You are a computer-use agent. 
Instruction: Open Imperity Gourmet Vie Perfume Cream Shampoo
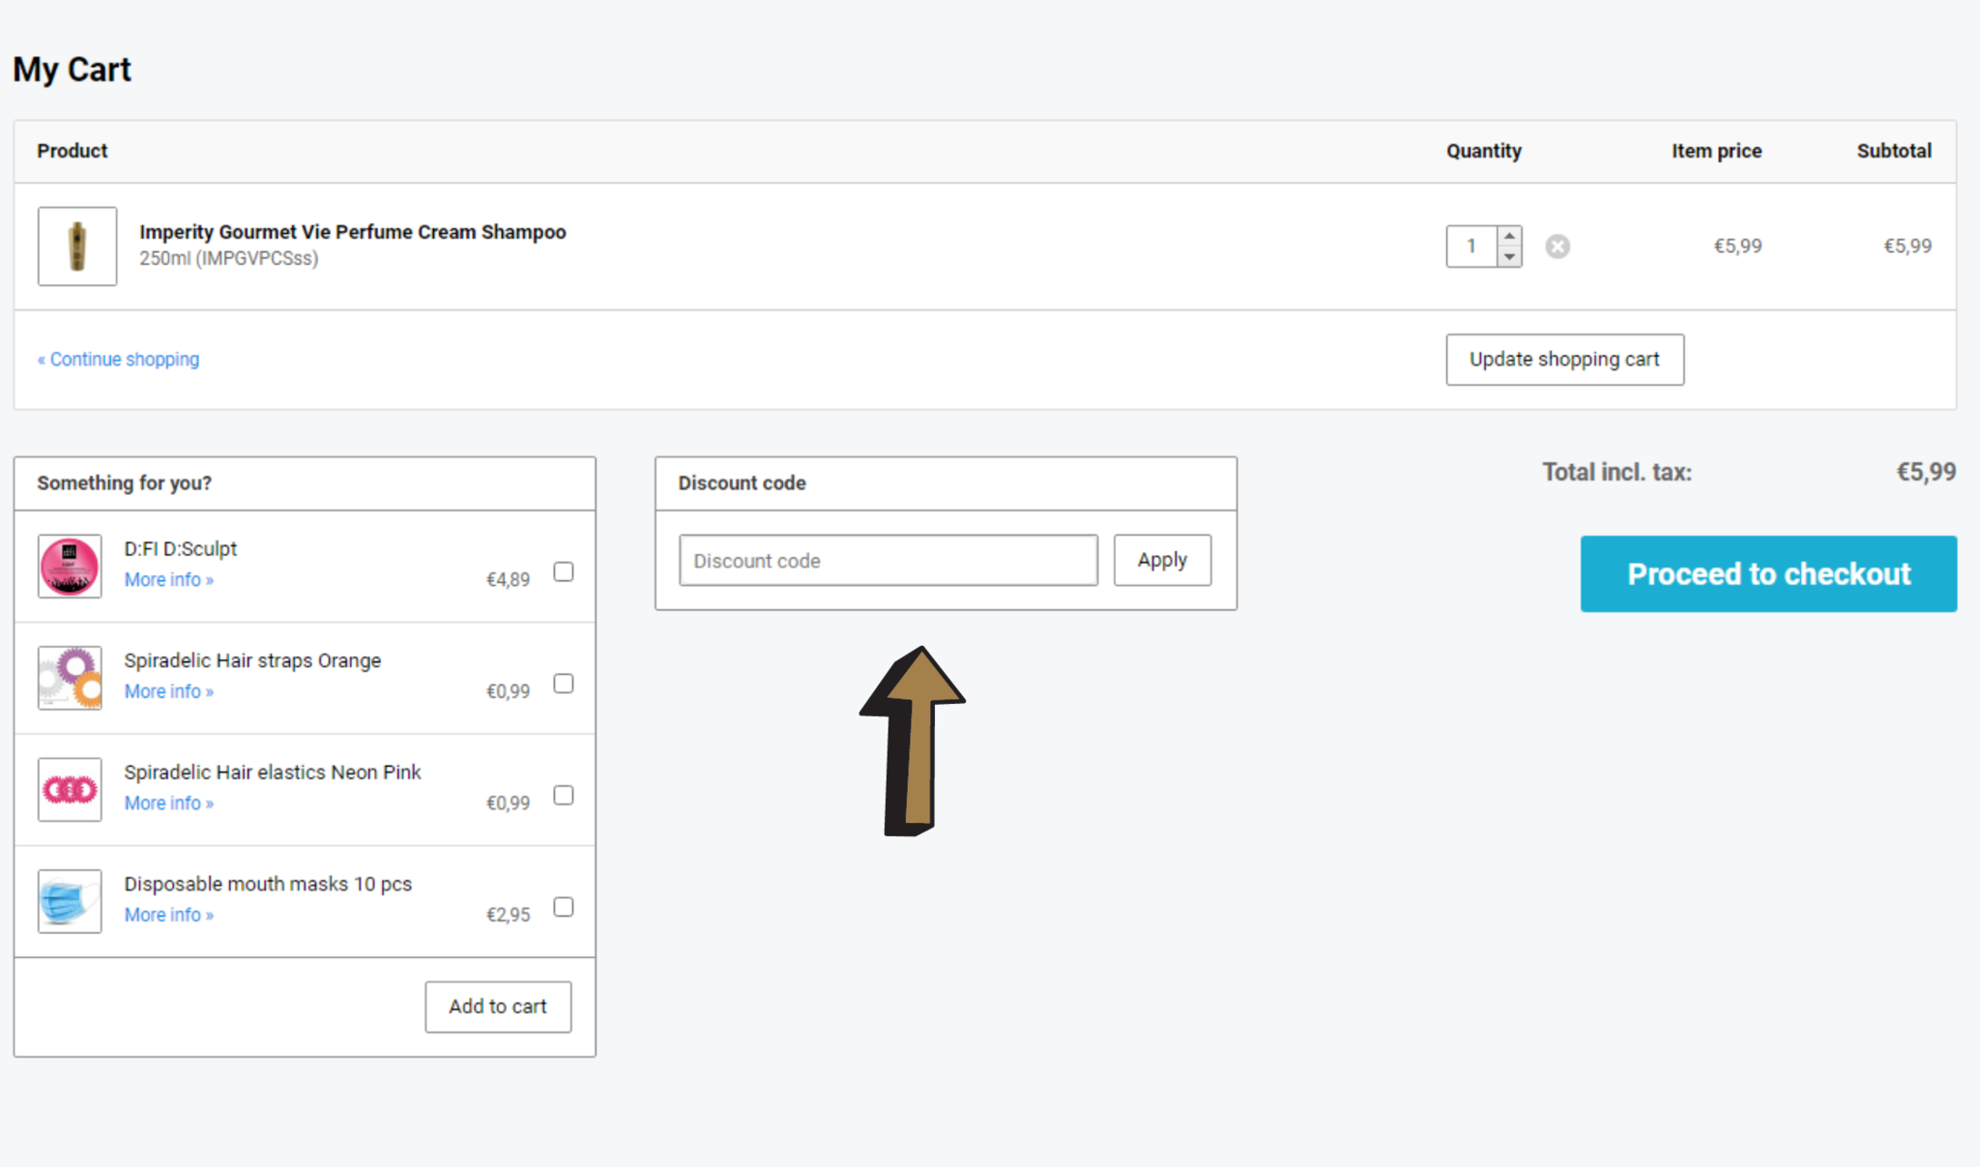pos(352,232)
